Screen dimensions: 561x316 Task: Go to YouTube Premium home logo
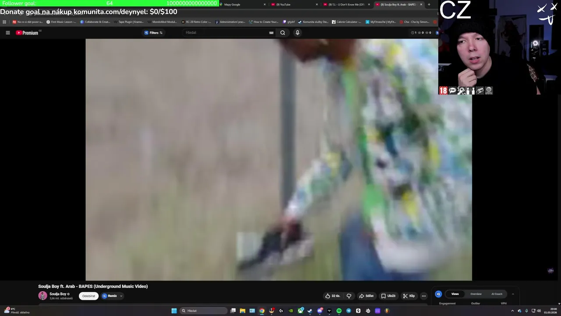28,32
